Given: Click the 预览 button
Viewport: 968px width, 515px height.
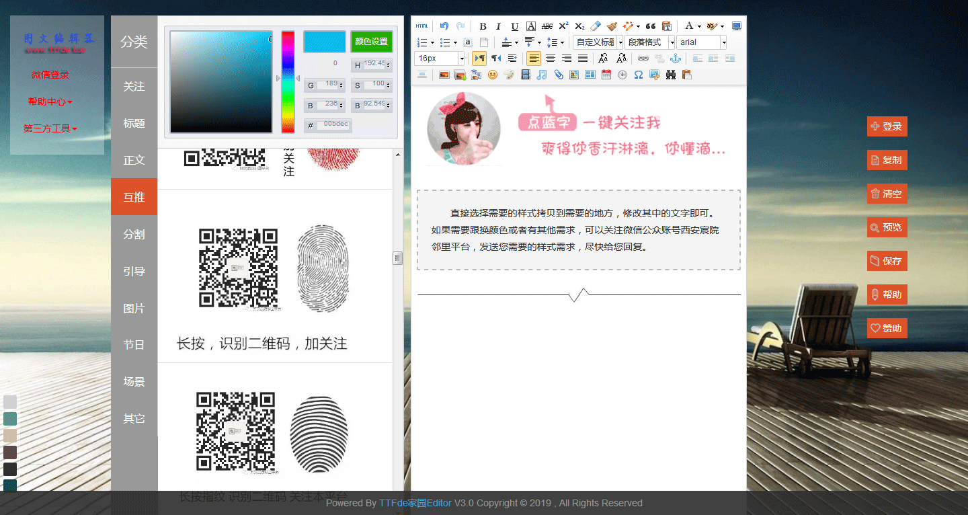Looking at the screenshot, I should click(x=887, y=227).
